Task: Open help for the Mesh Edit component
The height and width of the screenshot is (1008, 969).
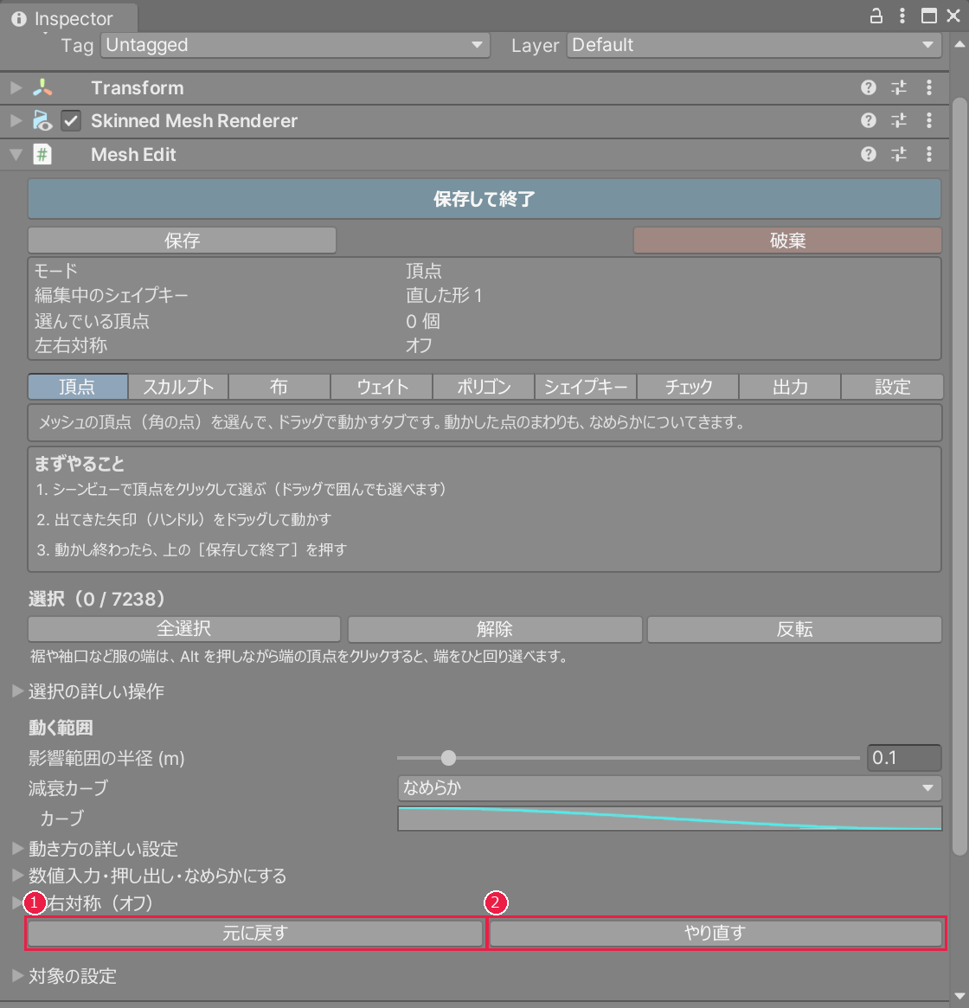Action: (868, 154)
